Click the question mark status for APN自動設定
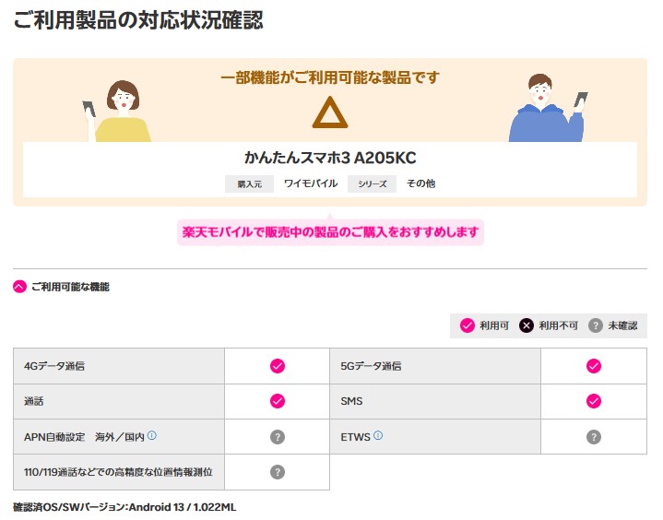 pos(277,436)
